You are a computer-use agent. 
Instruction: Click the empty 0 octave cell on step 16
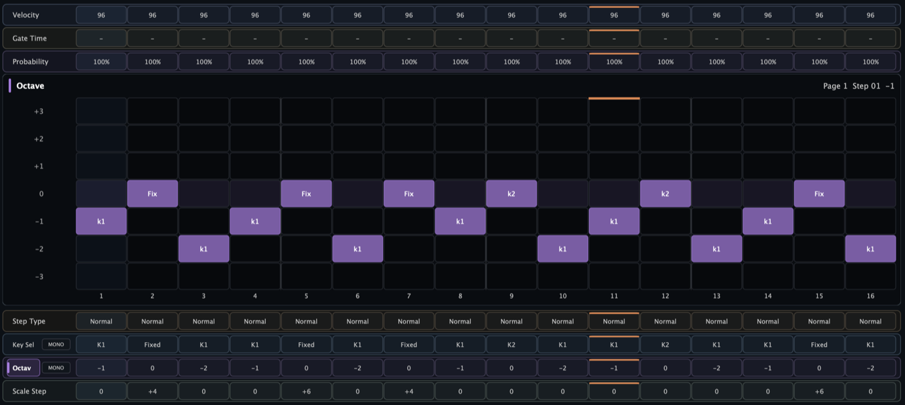pyautogui.click(x=870, y=194)
